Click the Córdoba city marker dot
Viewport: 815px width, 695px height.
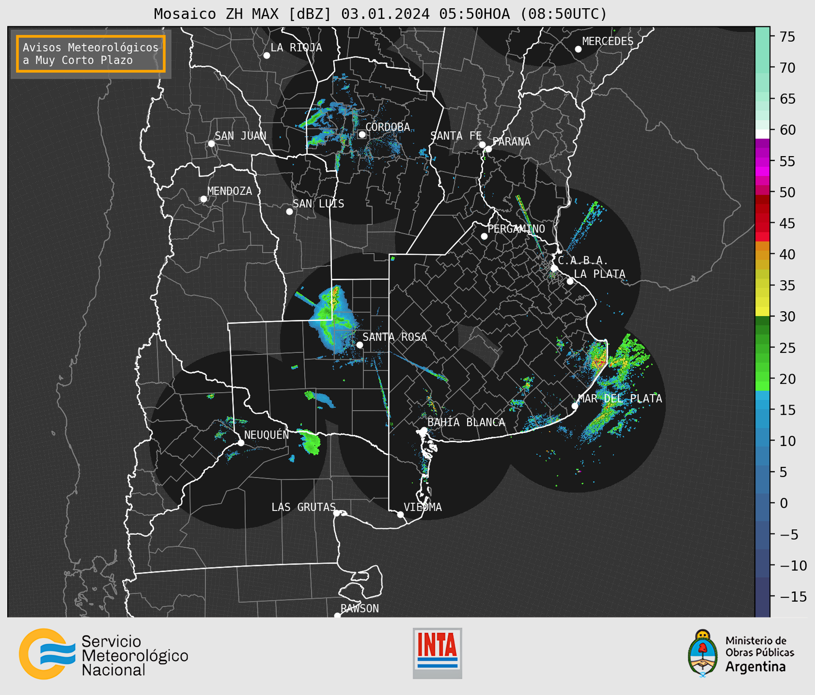(x=362, y=134)
